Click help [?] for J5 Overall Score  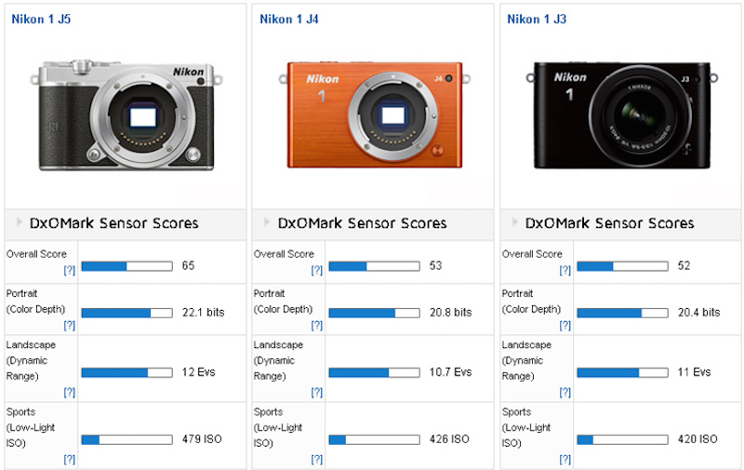[69, 270]
